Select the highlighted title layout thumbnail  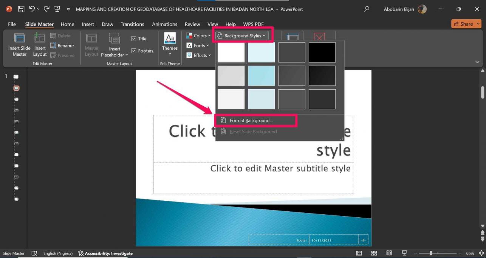16,88
